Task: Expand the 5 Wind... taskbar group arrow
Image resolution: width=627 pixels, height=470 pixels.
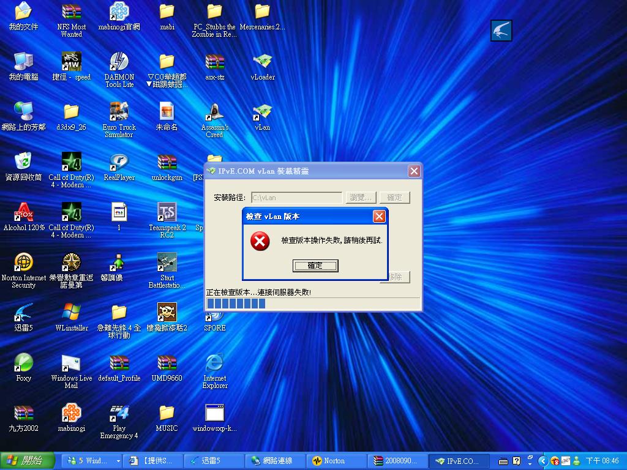Action: tap(118, 461)
